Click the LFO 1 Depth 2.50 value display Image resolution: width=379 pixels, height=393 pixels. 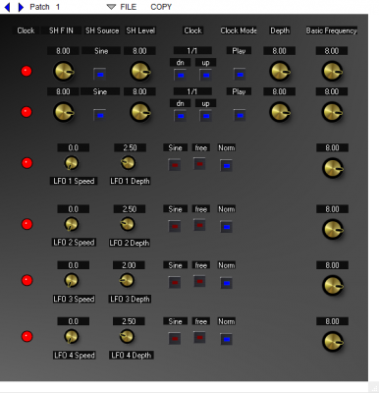tap(130, 147)
